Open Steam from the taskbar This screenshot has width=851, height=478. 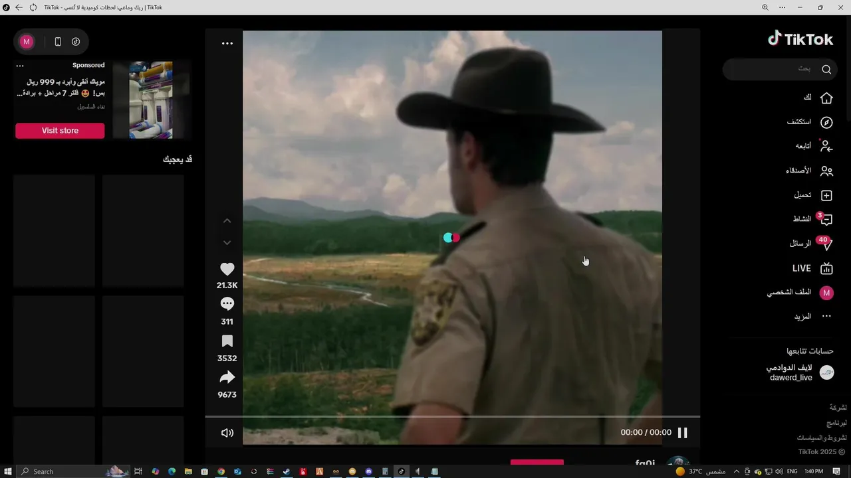(287, 471)
